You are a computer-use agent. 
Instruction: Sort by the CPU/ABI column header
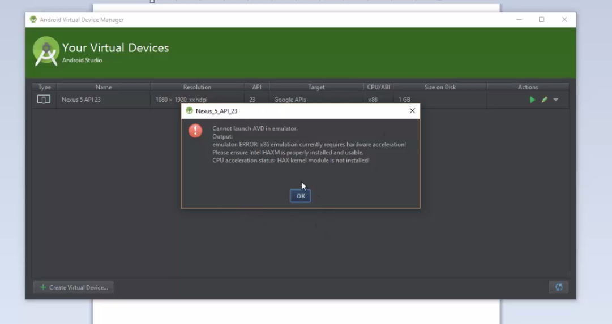[x=378, y=87]
